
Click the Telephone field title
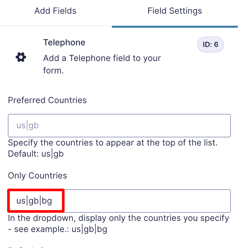pyautogui.click(x=64, y=42)
